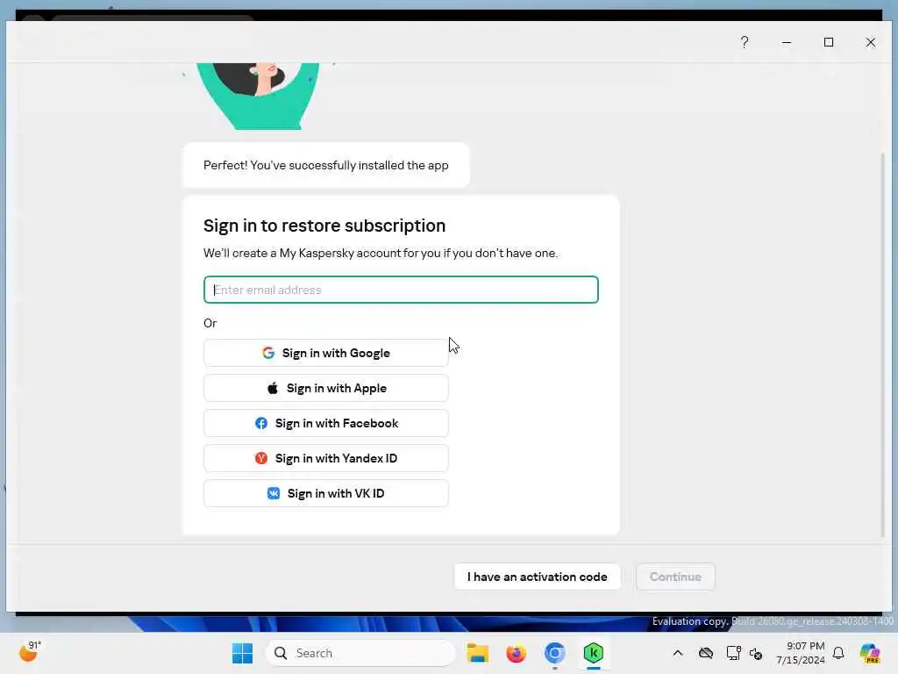
Task: Open the Chromium browser taskbar icon
Action: click(x=554, y=653)
